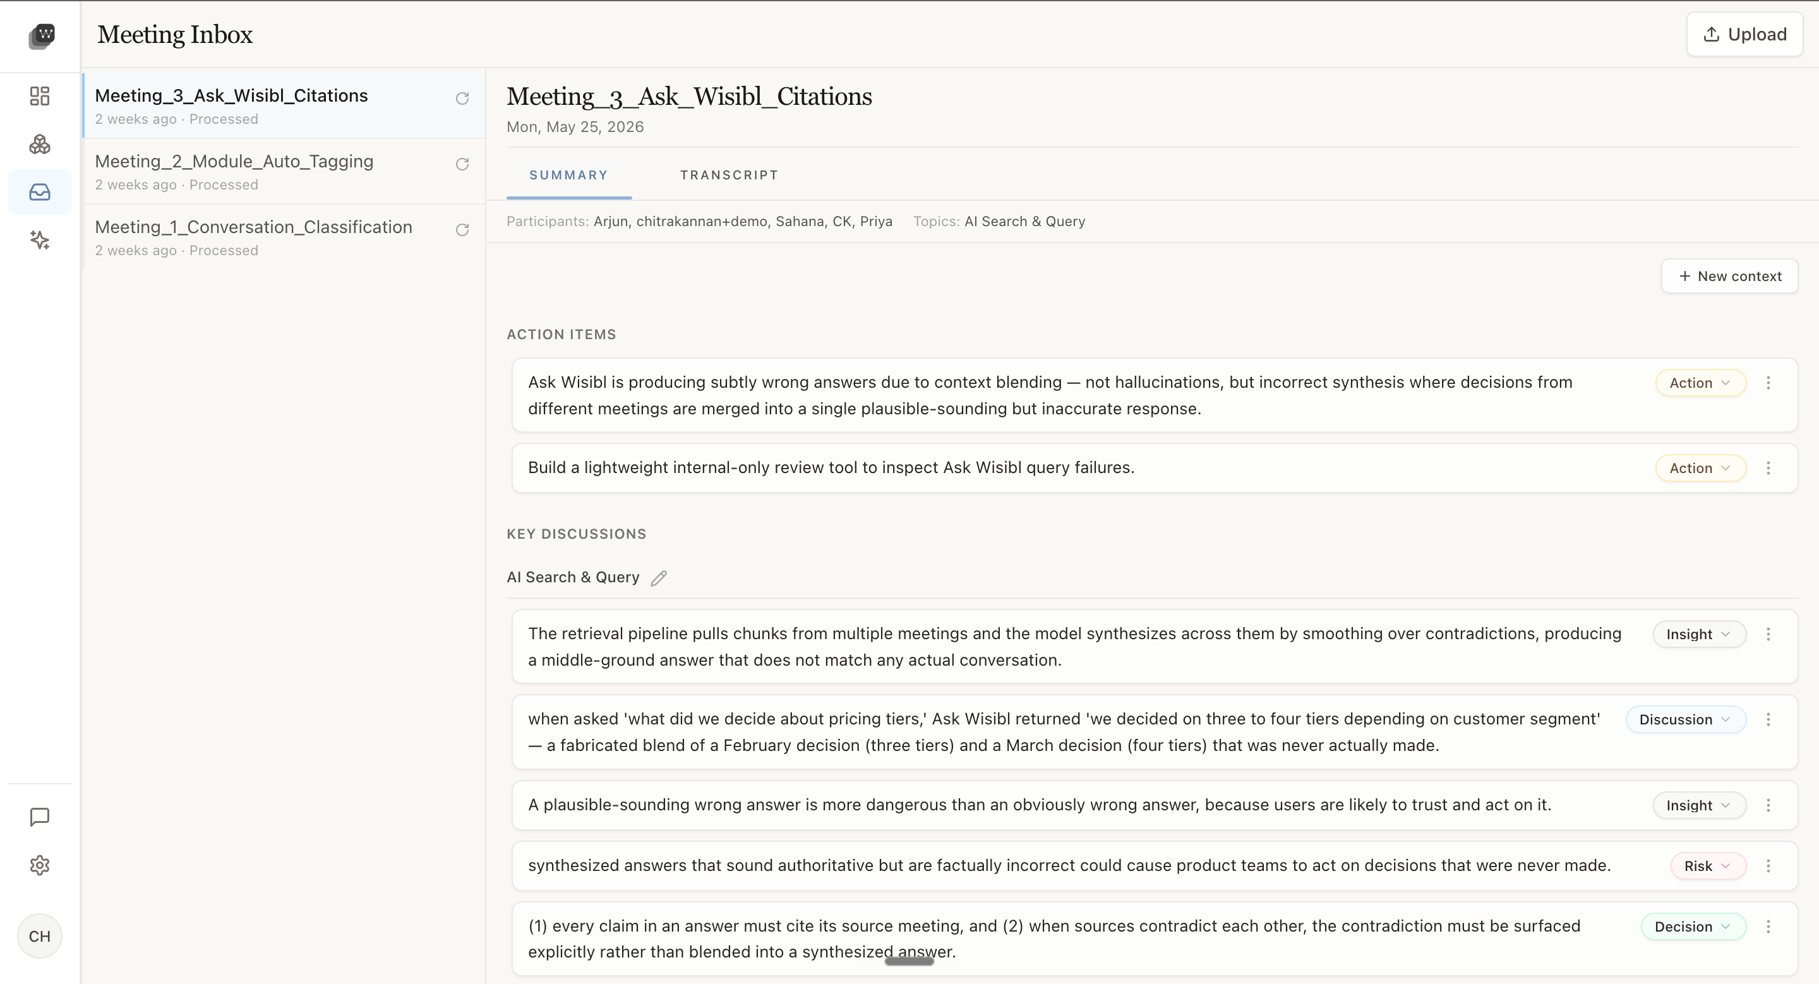
Task: Click the retrieval pipeline insight text
Action: click(x=1075, y=647)
